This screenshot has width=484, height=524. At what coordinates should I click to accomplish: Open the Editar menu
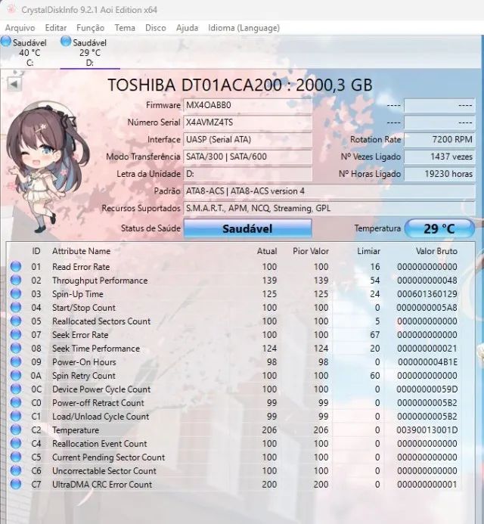56,28
